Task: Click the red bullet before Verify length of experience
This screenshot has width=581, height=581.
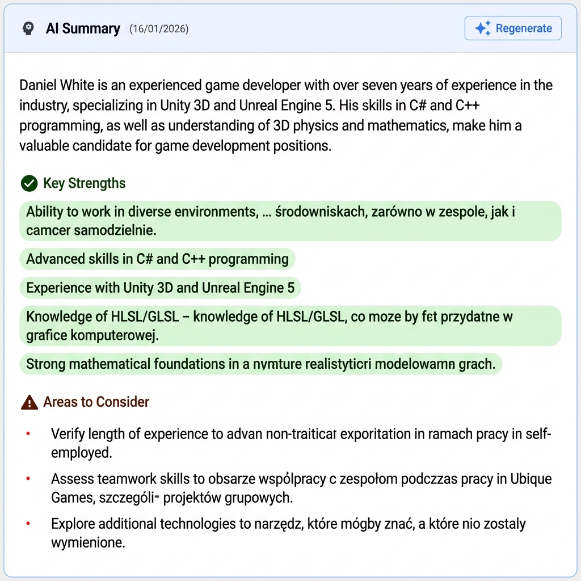Action: 28,433
